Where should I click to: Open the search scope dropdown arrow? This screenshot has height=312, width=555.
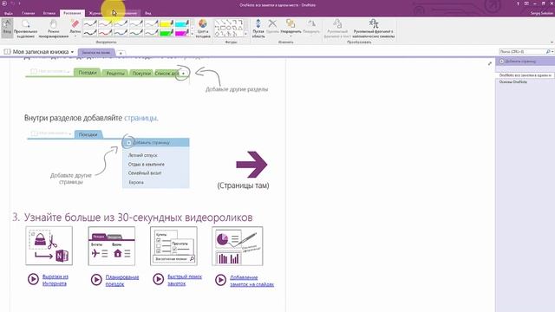coord(552,52)
